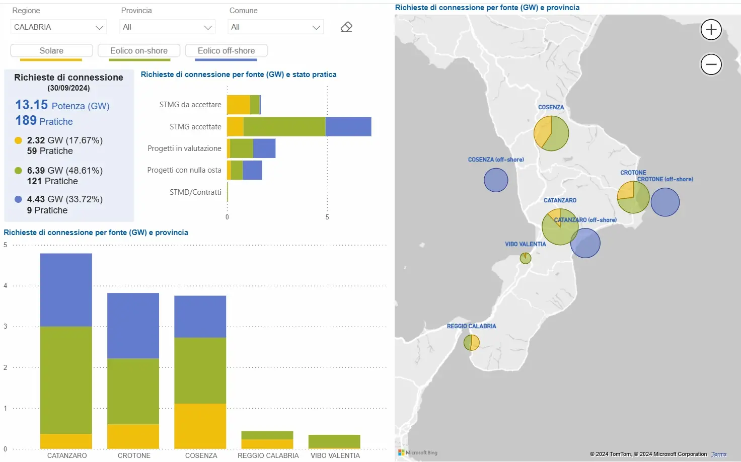Screen dimensions: 741x462
Task: Click STMG accettate green bar segment
Action: click(x=284, y=126)
